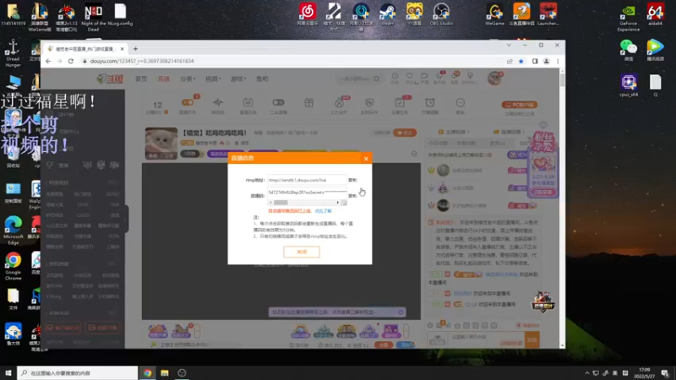Open Windows Start menu

click(8, 372)
